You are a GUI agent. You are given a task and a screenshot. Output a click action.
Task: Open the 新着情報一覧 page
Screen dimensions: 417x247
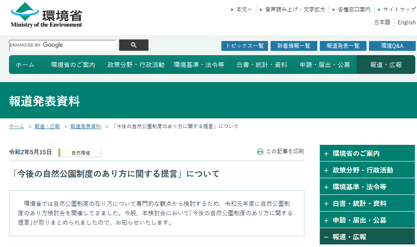click(x=294, y=45)
